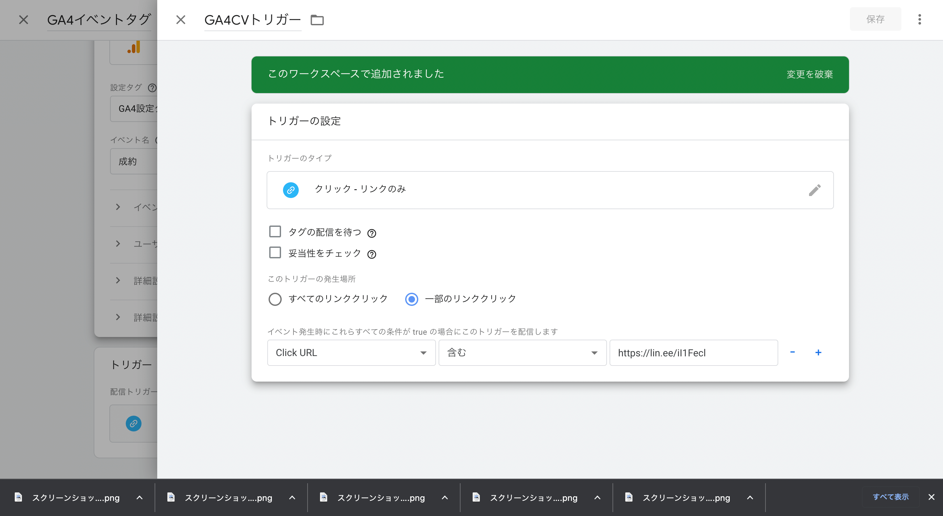Image resolution: width=943 pixels, height=516 pixels.
Task: Click the blue link-click trigger type icon
Action: pos(291,190)
